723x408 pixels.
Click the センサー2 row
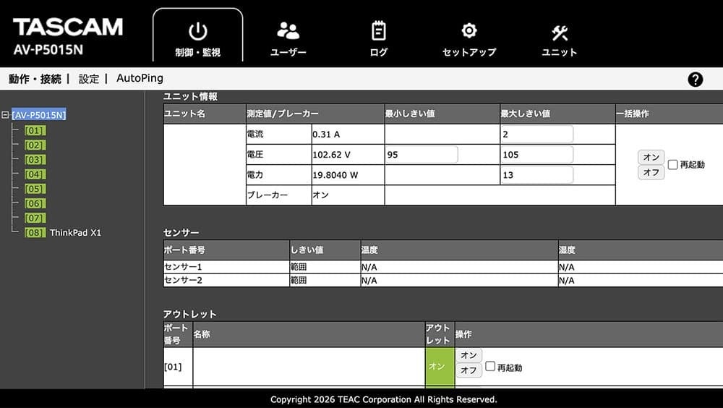[442, 280]
